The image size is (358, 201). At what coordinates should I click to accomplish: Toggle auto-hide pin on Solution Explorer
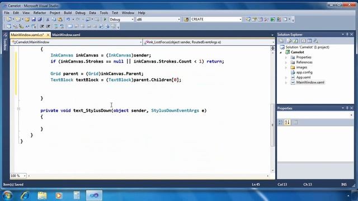coord(347,35)
